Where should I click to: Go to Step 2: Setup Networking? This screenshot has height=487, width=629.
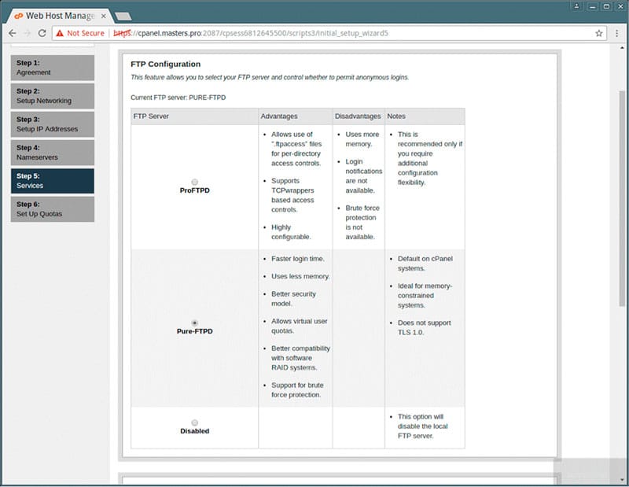click(53, 96)
